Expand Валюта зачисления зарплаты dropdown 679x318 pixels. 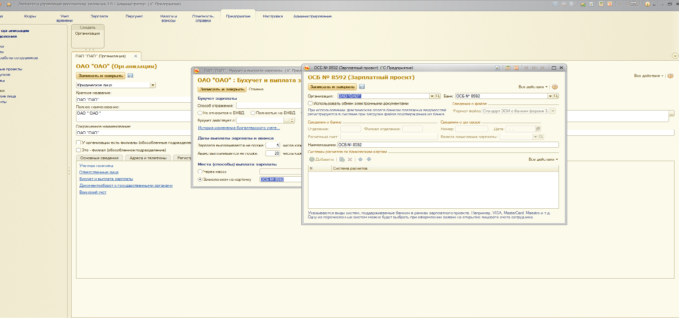point(535,137)
